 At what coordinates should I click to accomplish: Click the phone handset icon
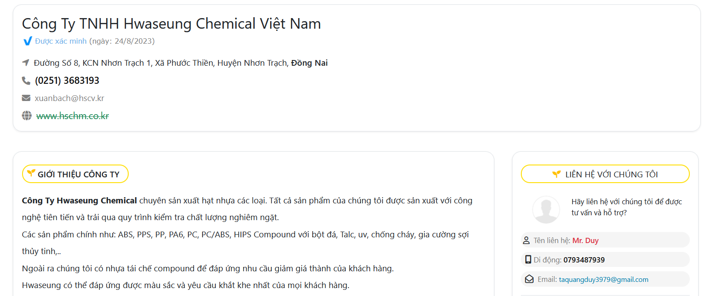pyautogui.click(x=26, y=80)
